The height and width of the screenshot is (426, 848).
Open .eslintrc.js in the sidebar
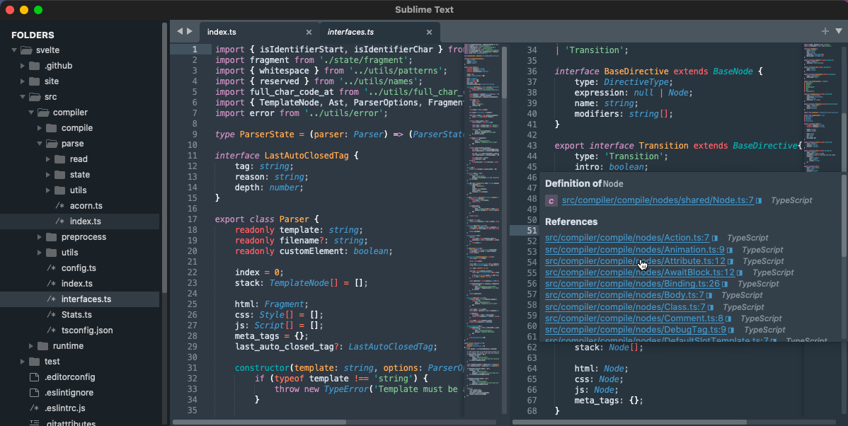tap(65, 408)
